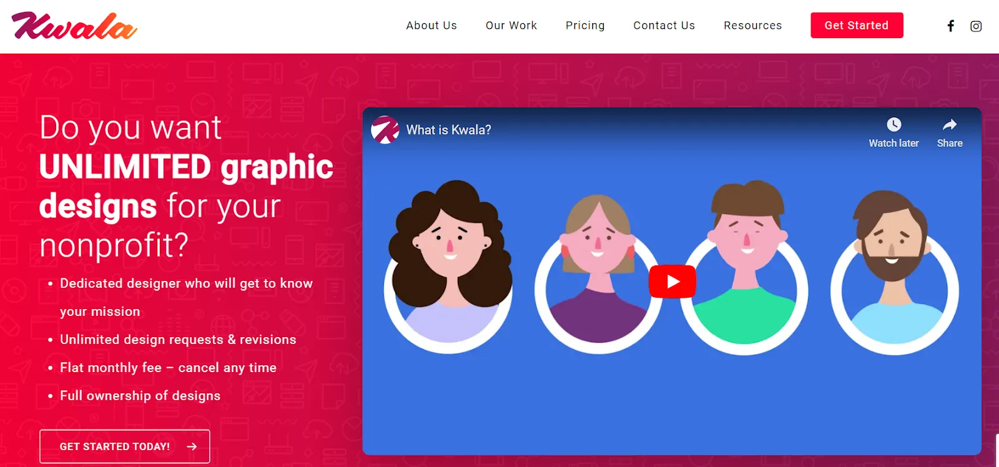Open the About Us menu item
The height and width of the screenshot is (467, 999).
431,26
